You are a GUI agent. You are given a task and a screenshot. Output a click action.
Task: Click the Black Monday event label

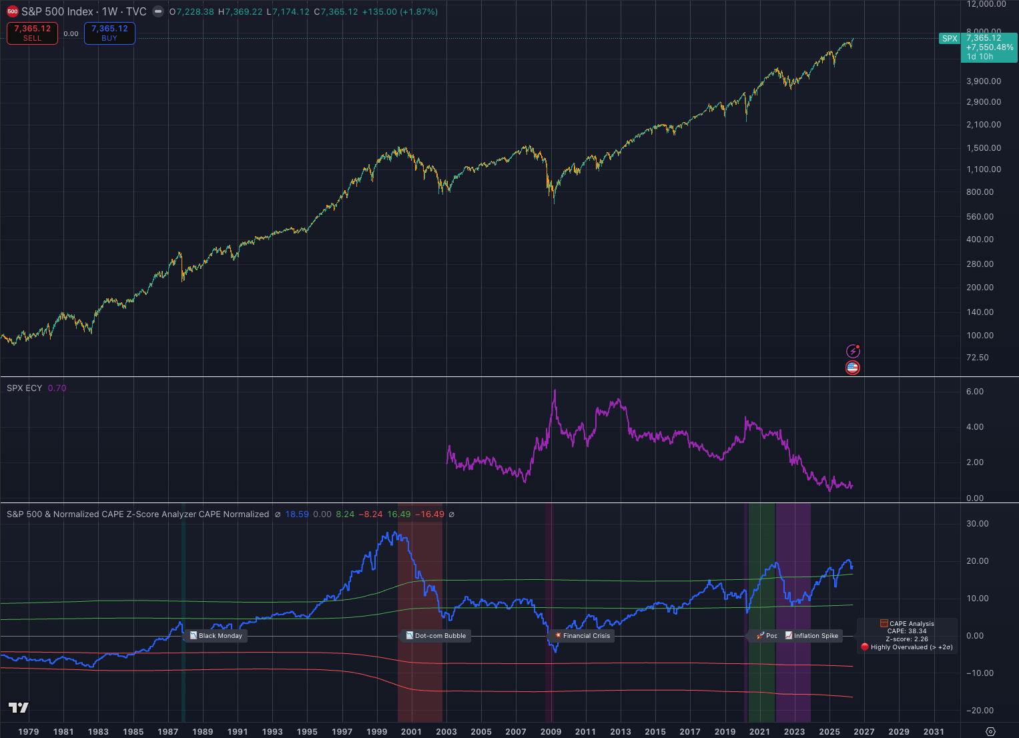(216, 636)
